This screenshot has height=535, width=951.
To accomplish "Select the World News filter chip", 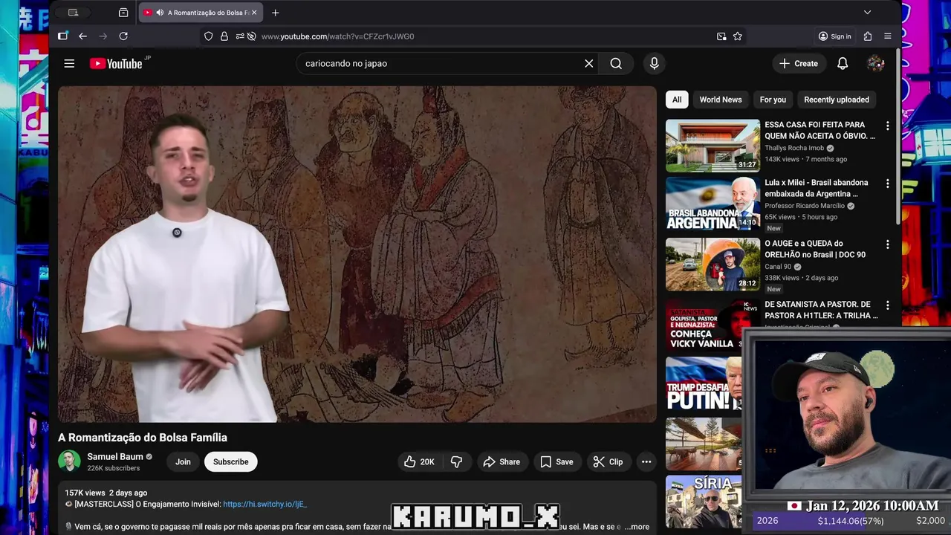I will coord(720,100).
